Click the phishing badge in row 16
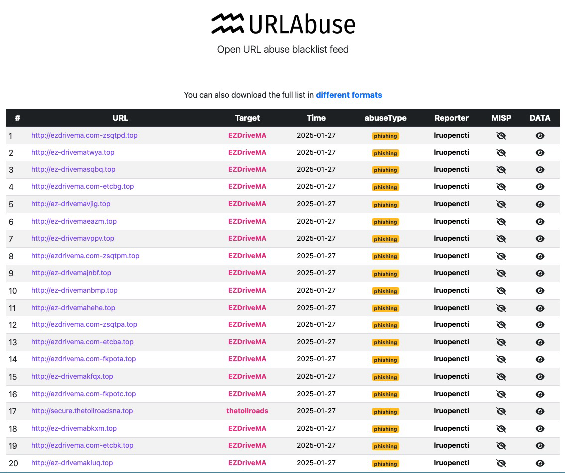This screenshot has height=473, width=565. click(x=385, y=394)
